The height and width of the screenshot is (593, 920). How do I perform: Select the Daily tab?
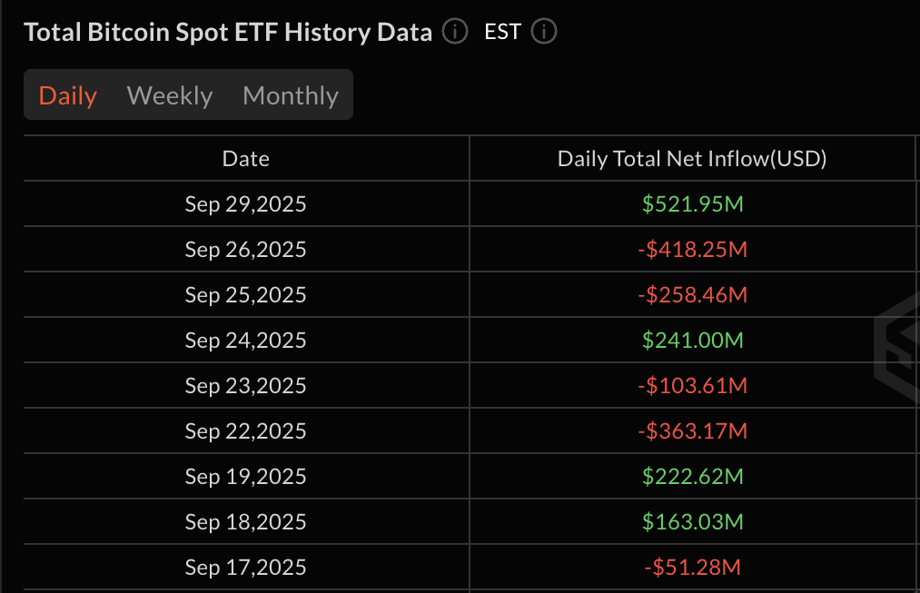point(67,94)
